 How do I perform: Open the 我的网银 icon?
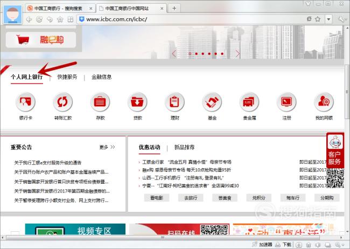click(324, 102)
